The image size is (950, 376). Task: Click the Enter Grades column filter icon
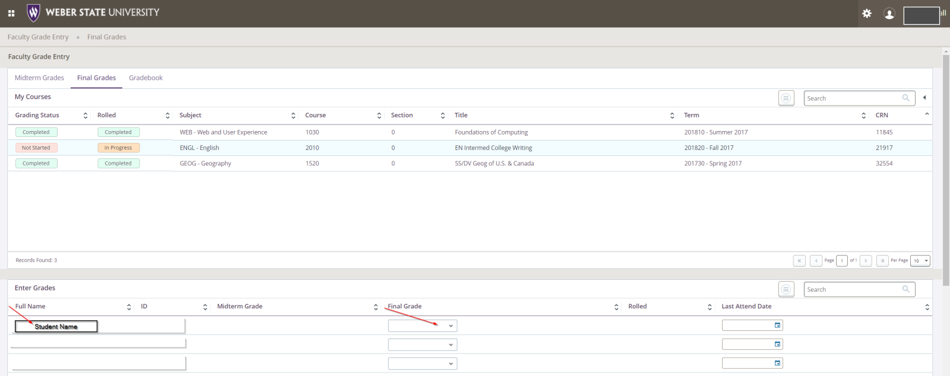[x=786, y=289]
